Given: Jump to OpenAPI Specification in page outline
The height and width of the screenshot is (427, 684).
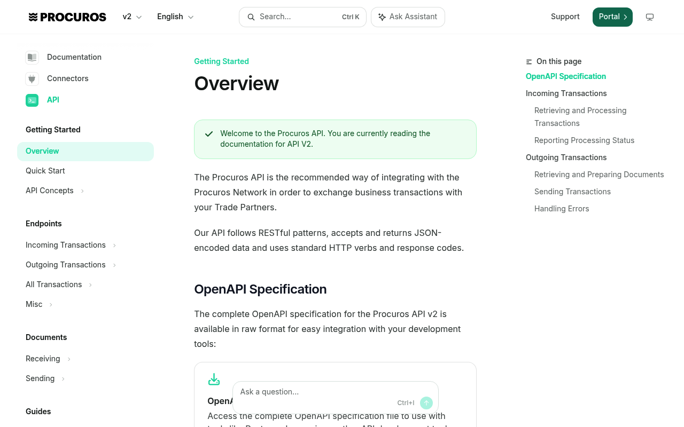Looking at the screenshot, I should pos(566,76).
